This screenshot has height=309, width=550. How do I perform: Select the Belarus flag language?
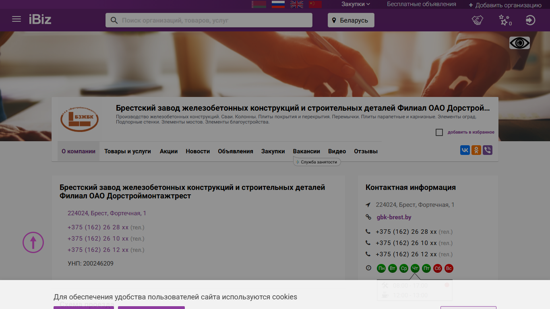click(x=259, y=4)
